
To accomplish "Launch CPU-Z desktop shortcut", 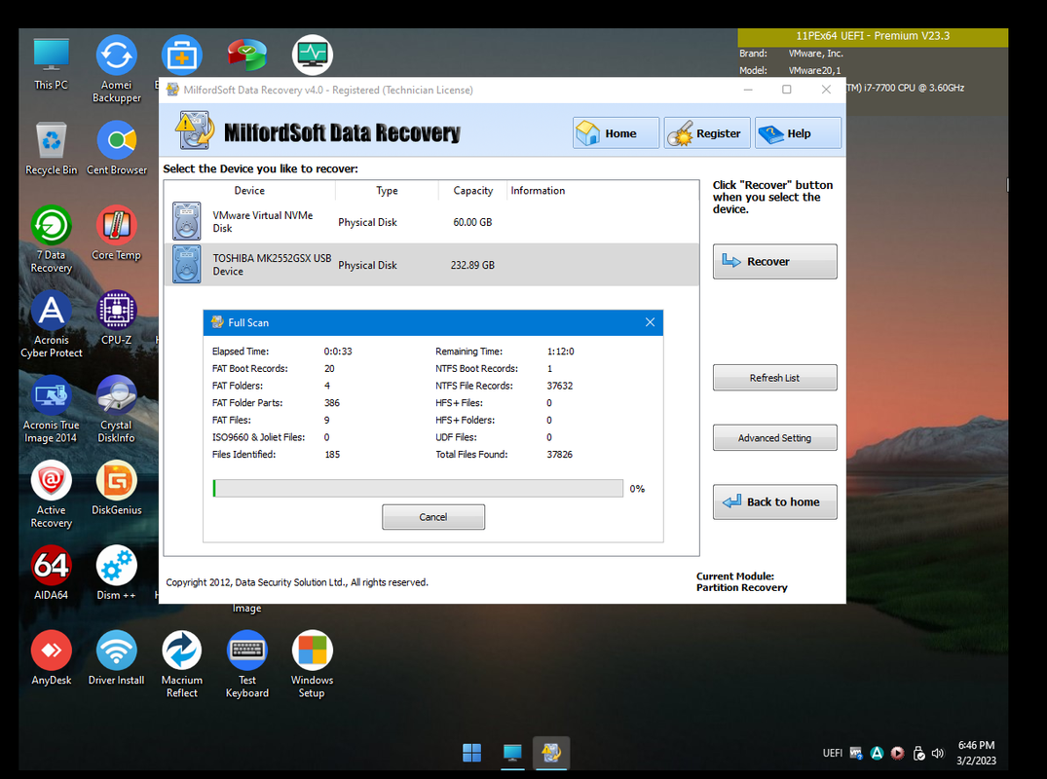I will (116, 318).
